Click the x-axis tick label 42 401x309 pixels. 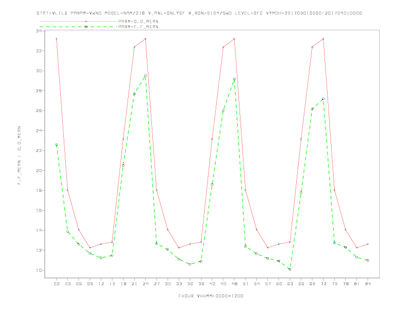212,284
